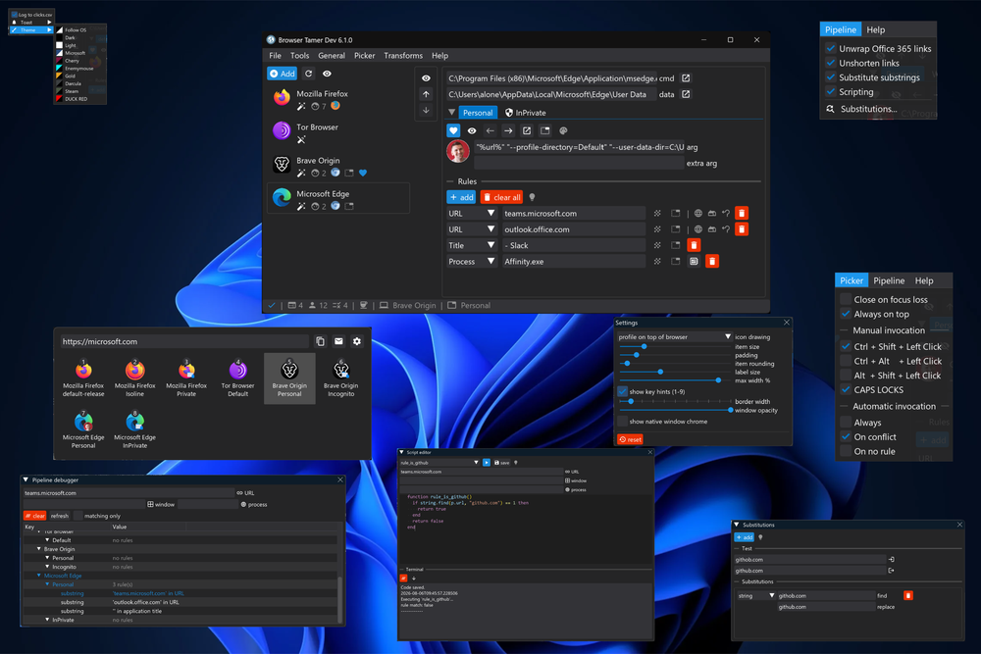This screenshot has height=654, width=981.
Task: Open picker settings with the gear icon
Action: tap(357, 341)
